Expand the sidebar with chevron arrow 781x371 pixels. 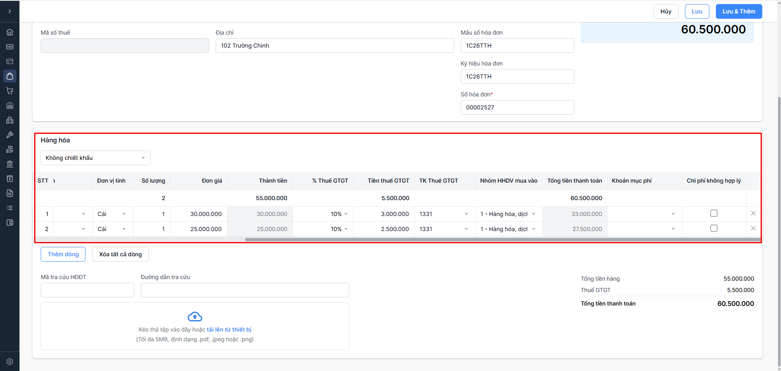click(10, 11)
